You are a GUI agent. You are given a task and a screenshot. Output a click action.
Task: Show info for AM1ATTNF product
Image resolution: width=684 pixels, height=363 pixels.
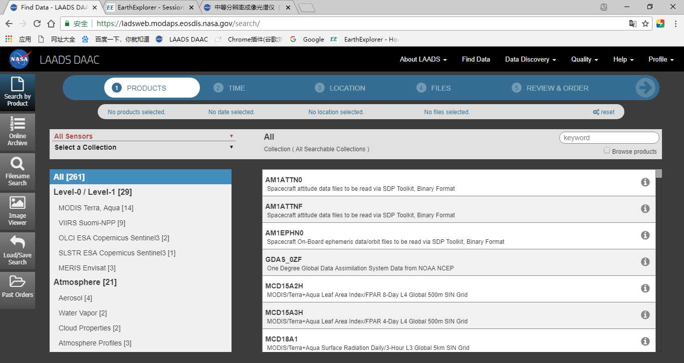tap(645, 209)
